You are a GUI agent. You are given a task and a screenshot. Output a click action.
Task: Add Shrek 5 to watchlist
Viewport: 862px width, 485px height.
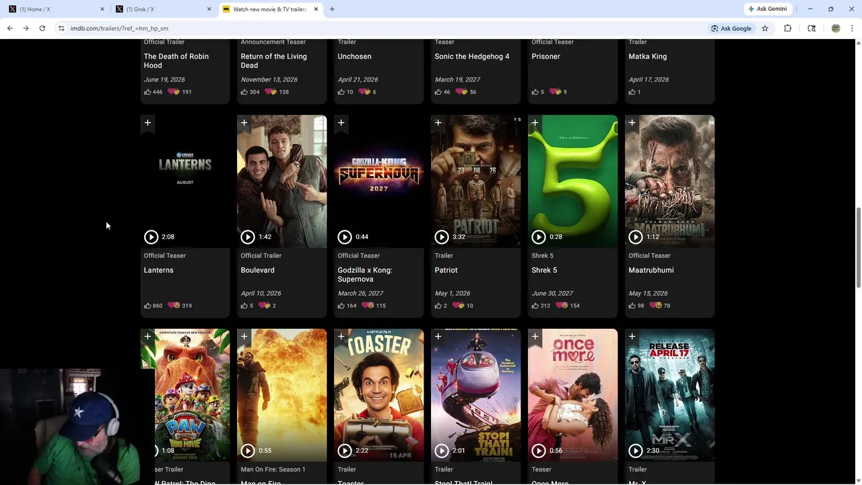coord(535,123)
